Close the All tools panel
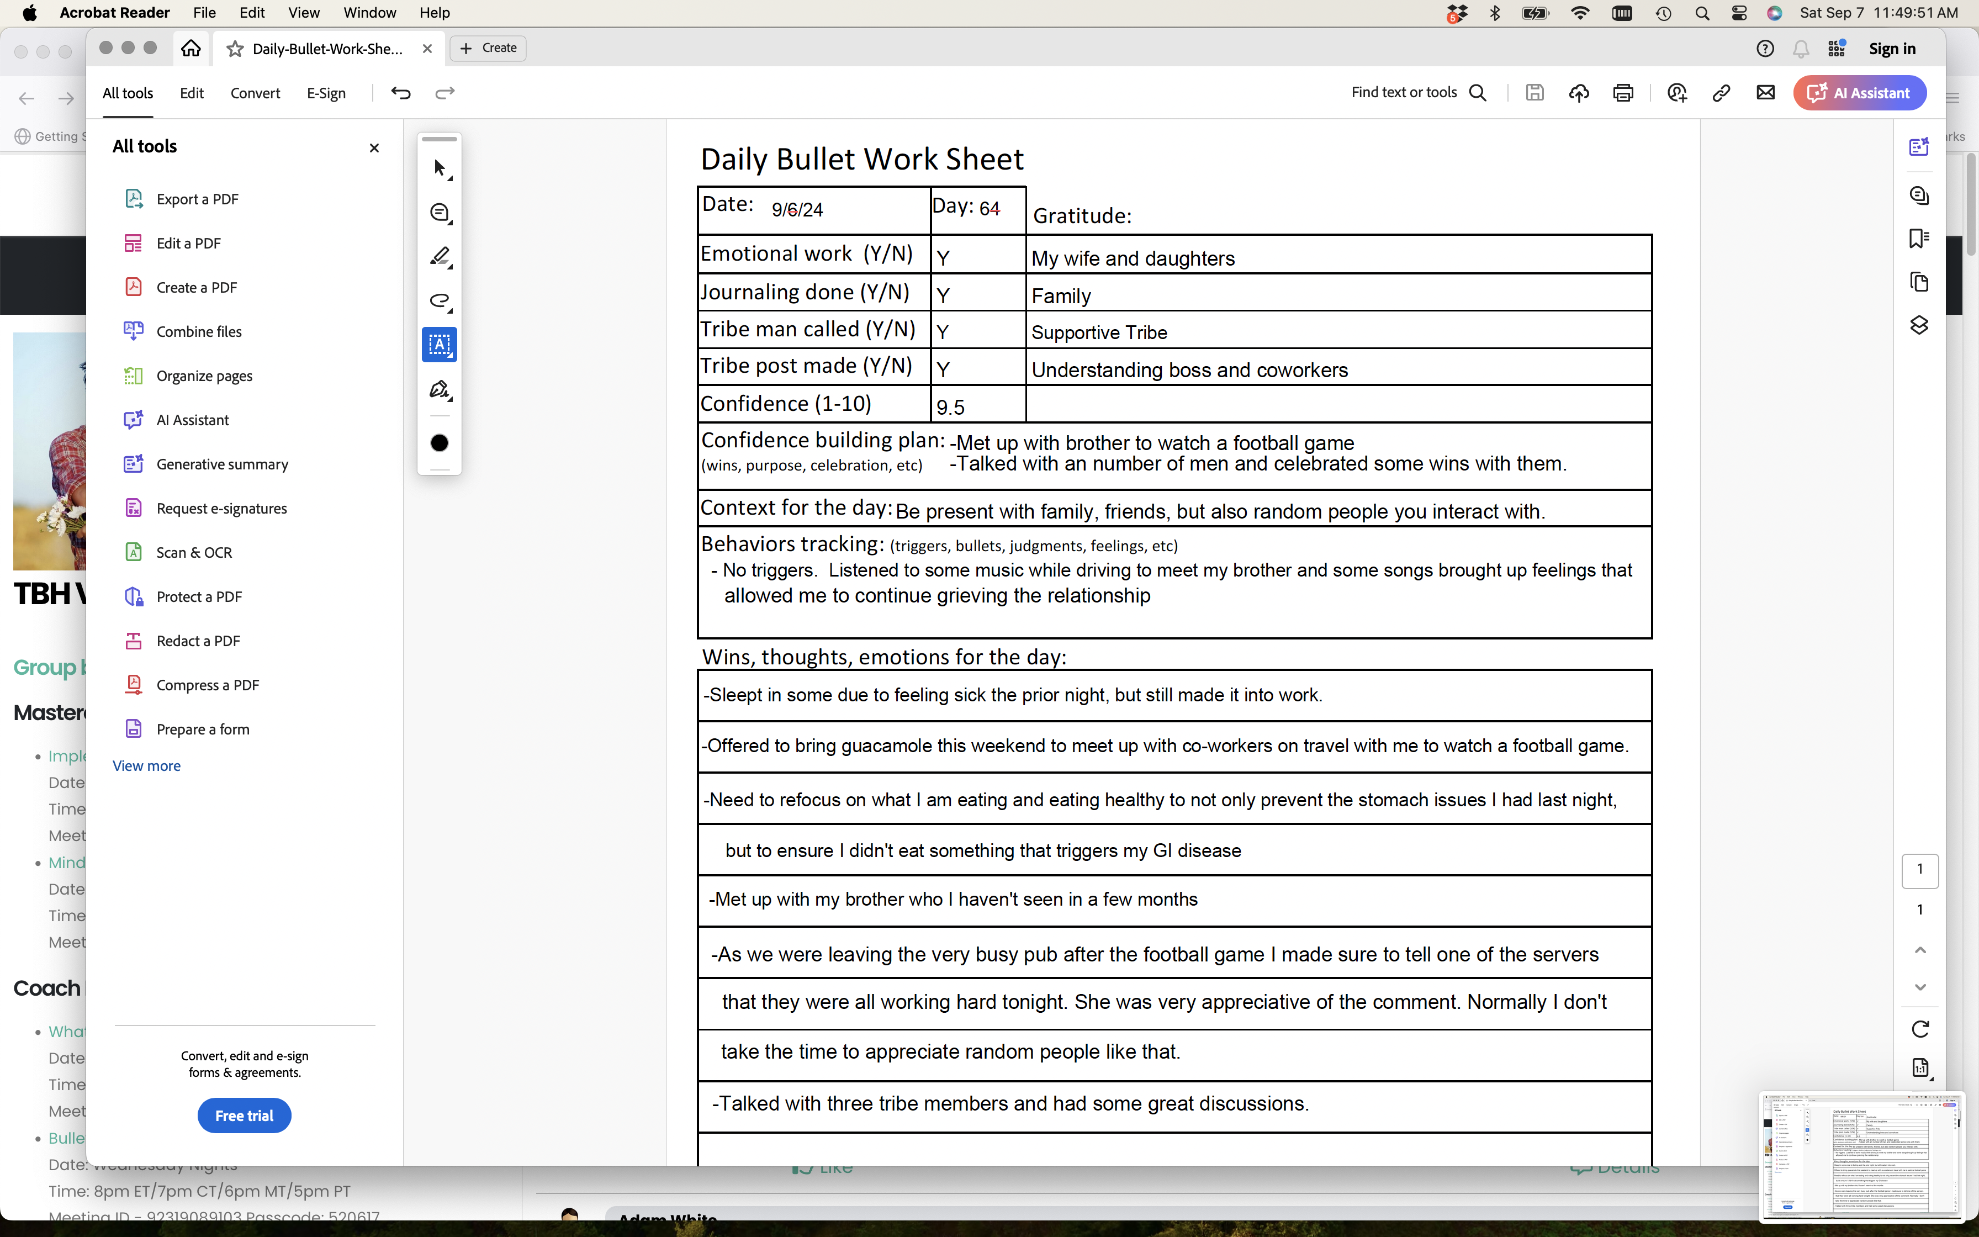The image size is (1979, 1237). pos(374,148)
